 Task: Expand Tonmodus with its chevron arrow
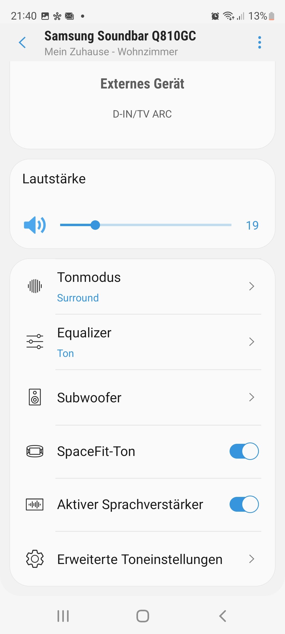(x=251, y=286)
